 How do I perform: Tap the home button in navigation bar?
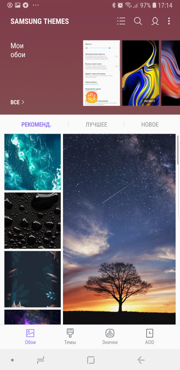click(90, 360)
